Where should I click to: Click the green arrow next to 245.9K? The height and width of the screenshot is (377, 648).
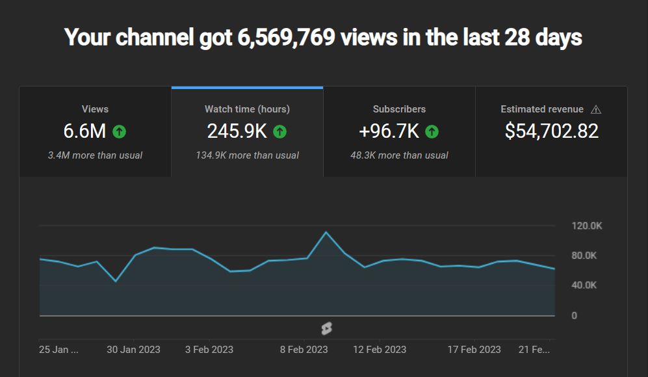[279, 132]
